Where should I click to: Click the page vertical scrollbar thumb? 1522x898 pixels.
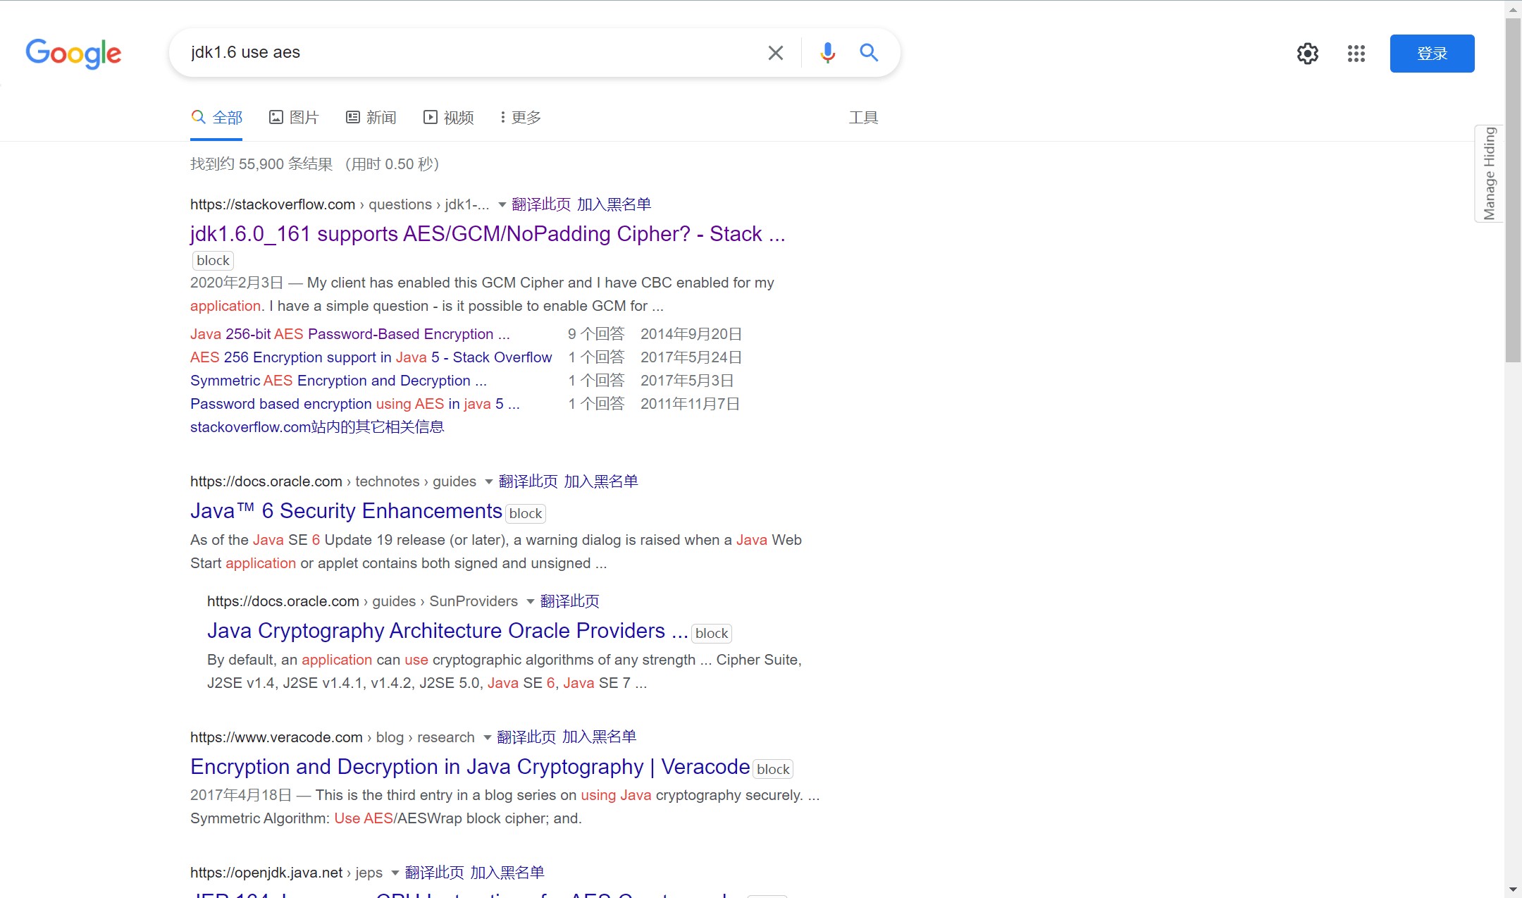point(1513,190)
